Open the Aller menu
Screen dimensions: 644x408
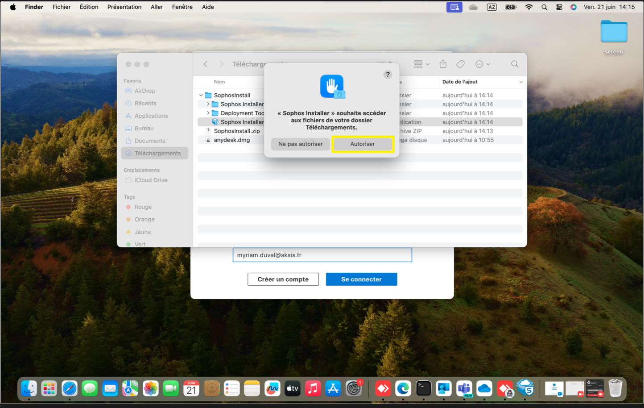[157, 7]
